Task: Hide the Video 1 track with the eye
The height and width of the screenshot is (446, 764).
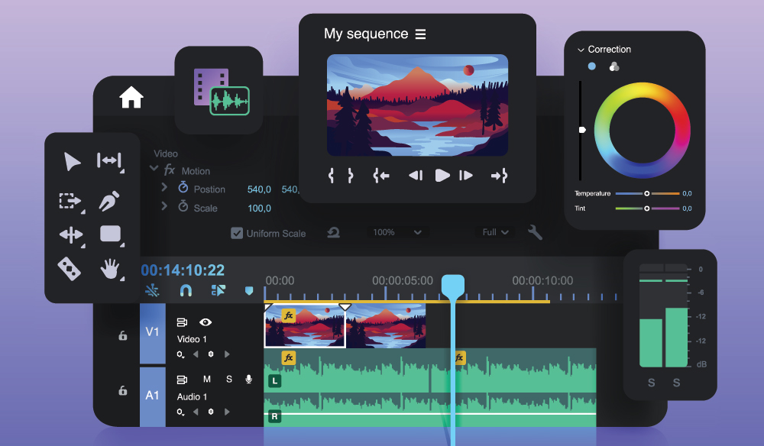Action: point(205,322)
